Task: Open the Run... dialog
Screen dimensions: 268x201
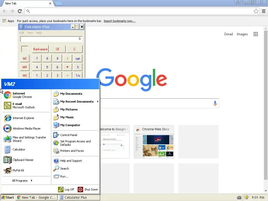Action: pos(76,176)
